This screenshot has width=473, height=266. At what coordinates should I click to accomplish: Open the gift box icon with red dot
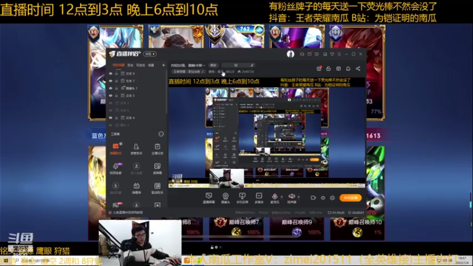tap(319, 69)
